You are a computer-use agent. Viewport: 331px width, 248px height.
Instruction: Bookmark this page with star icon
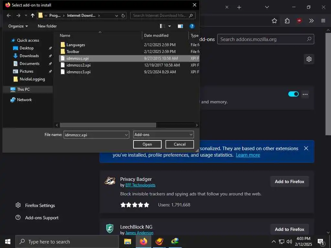[x=274, y=21]
